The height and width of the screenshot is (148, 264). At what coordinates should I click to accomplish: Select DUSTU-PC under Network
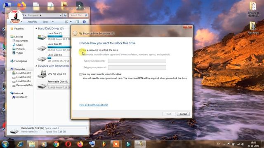(x=22, y=97)
